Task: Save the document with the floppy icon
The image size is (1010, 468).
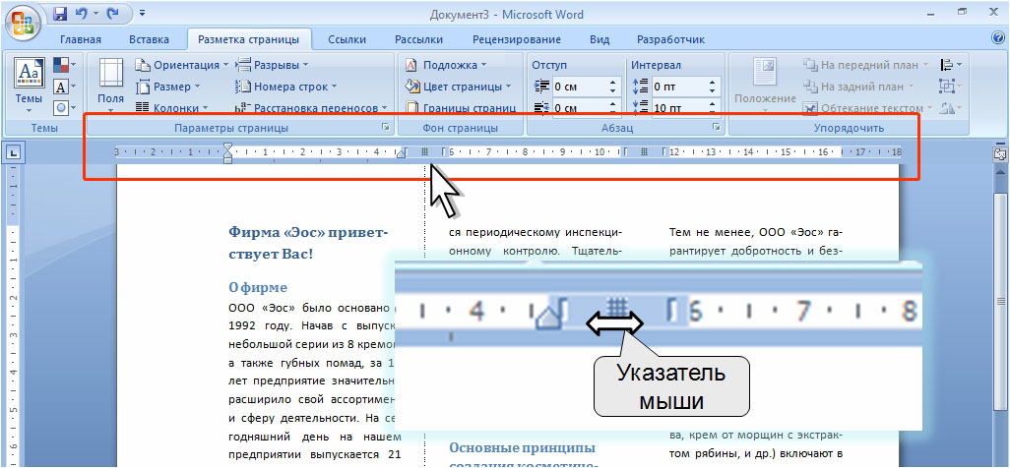Action: (x=60, y=13)
